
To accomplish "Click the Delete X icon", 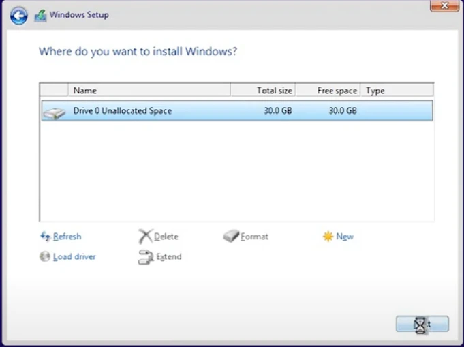I will [x=145, y=237].
